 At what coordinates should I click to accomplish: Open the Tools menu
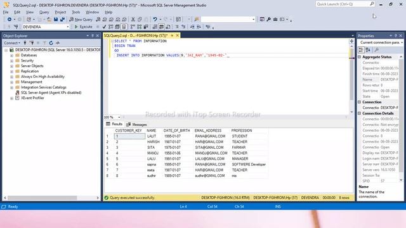coord(76,12)
